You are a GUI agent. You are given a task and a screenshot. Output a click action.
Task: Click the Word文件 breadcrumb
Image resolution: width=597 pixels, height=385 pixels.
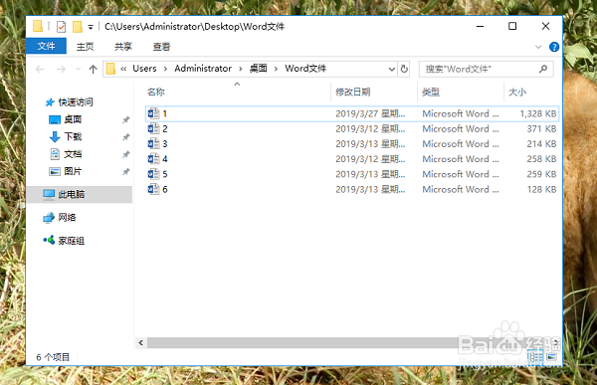click(x=305, y=69)
